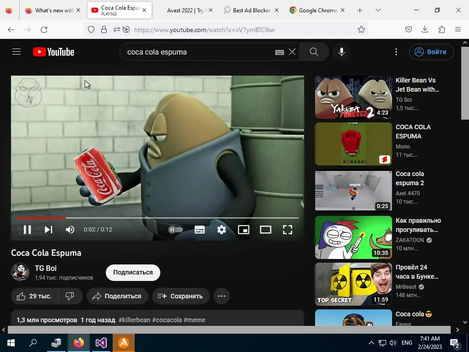Open ENG language input switcher
This screenshot has width=469, height=352.
click(407, 343)
